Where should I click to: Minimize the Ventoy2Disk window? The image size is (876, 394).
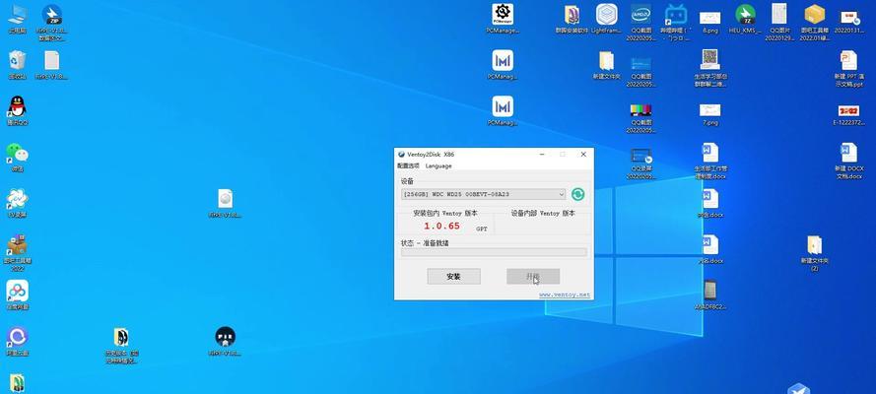click(x=542, y=154)
